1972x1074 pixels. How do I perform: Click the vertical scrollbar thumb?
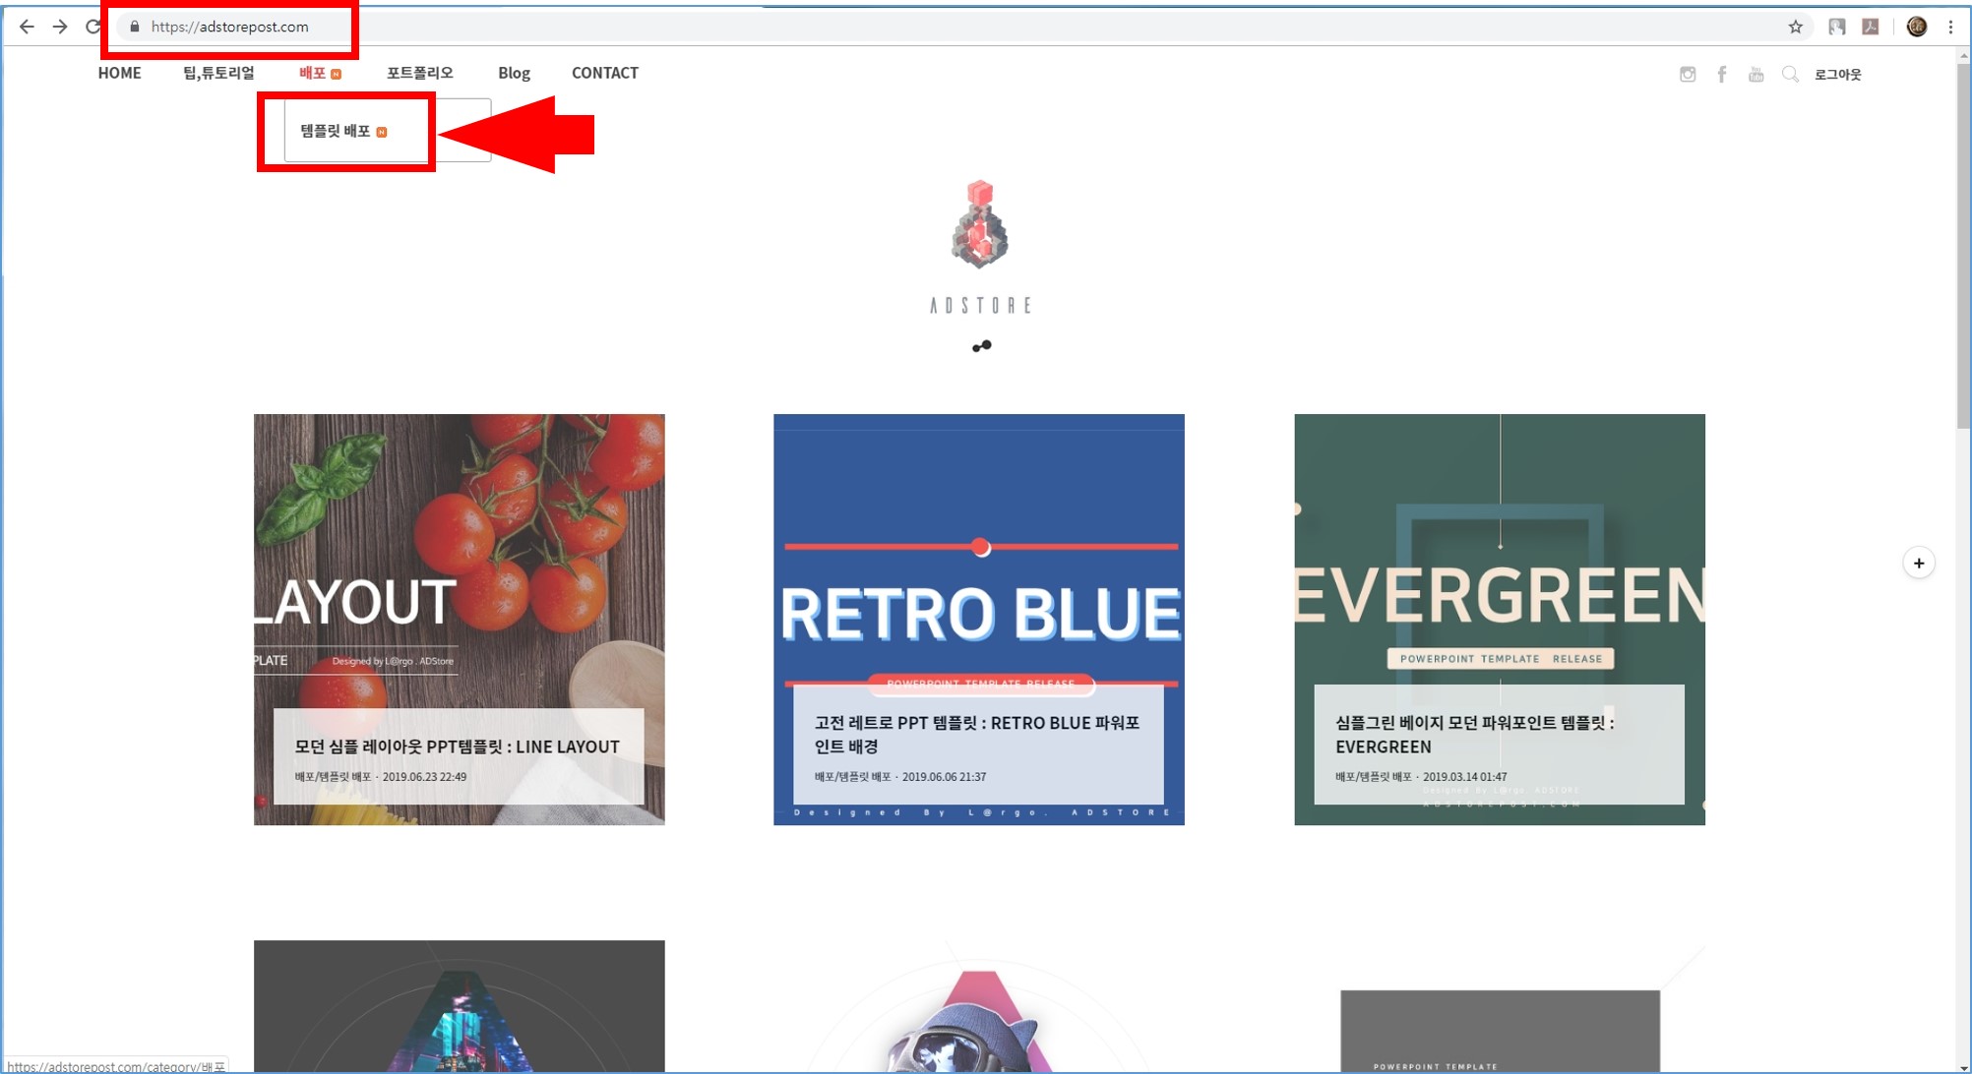coord(1963,246)
